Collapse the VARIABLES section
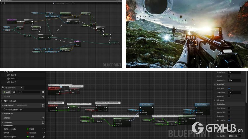Image resolution: width=248 pixels, height=139 pixels. pyautogui.click(x=2, y=123)
